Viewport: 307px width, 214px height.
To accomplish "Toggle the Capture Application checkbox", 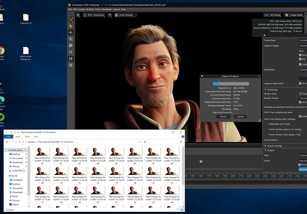I will click(x=301, y=83).
